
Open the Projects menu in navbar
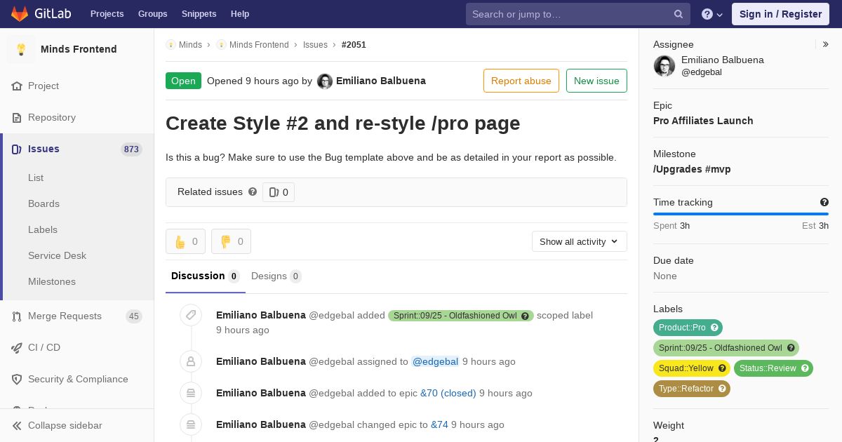click(x=107, y=14)
